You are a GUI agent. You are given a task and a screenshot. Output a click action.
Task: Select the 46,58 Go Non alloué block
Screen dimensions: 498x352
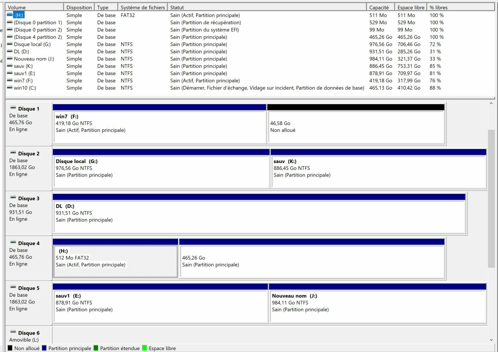tap(356, 124)
